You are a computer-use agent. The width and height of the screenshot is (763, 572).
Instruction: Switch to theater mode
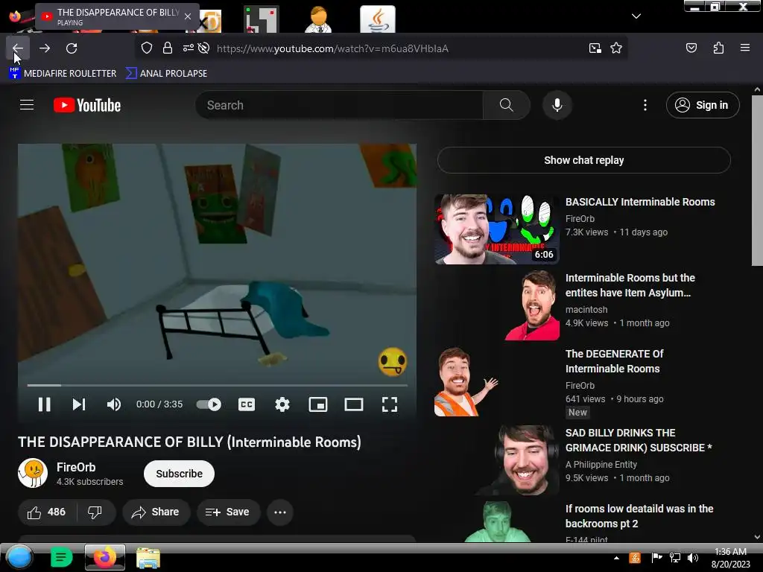click(x=354, y=404)
